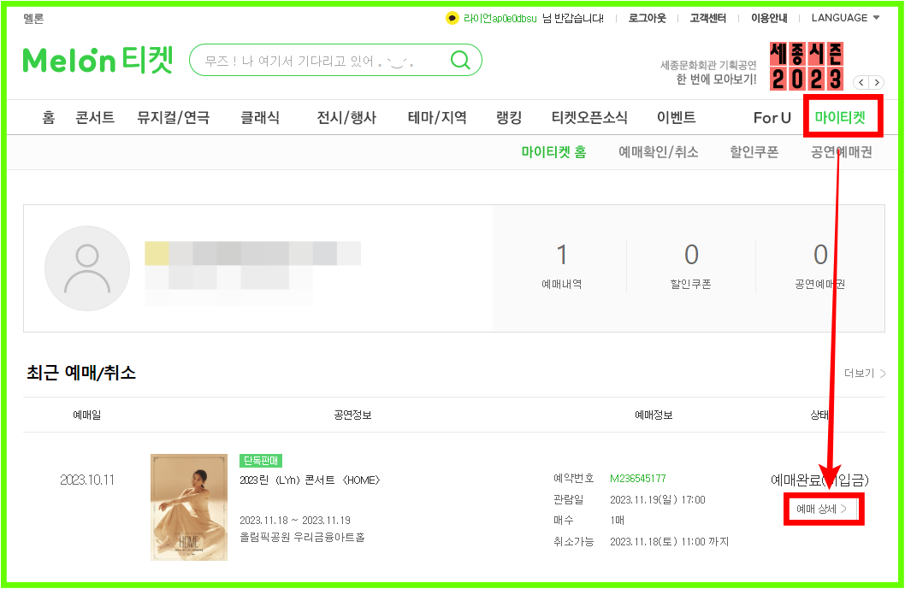Image resolution: width=905 pixels, height=589 pixels.
Task: Open the For U menu
Action: point(772,118)
